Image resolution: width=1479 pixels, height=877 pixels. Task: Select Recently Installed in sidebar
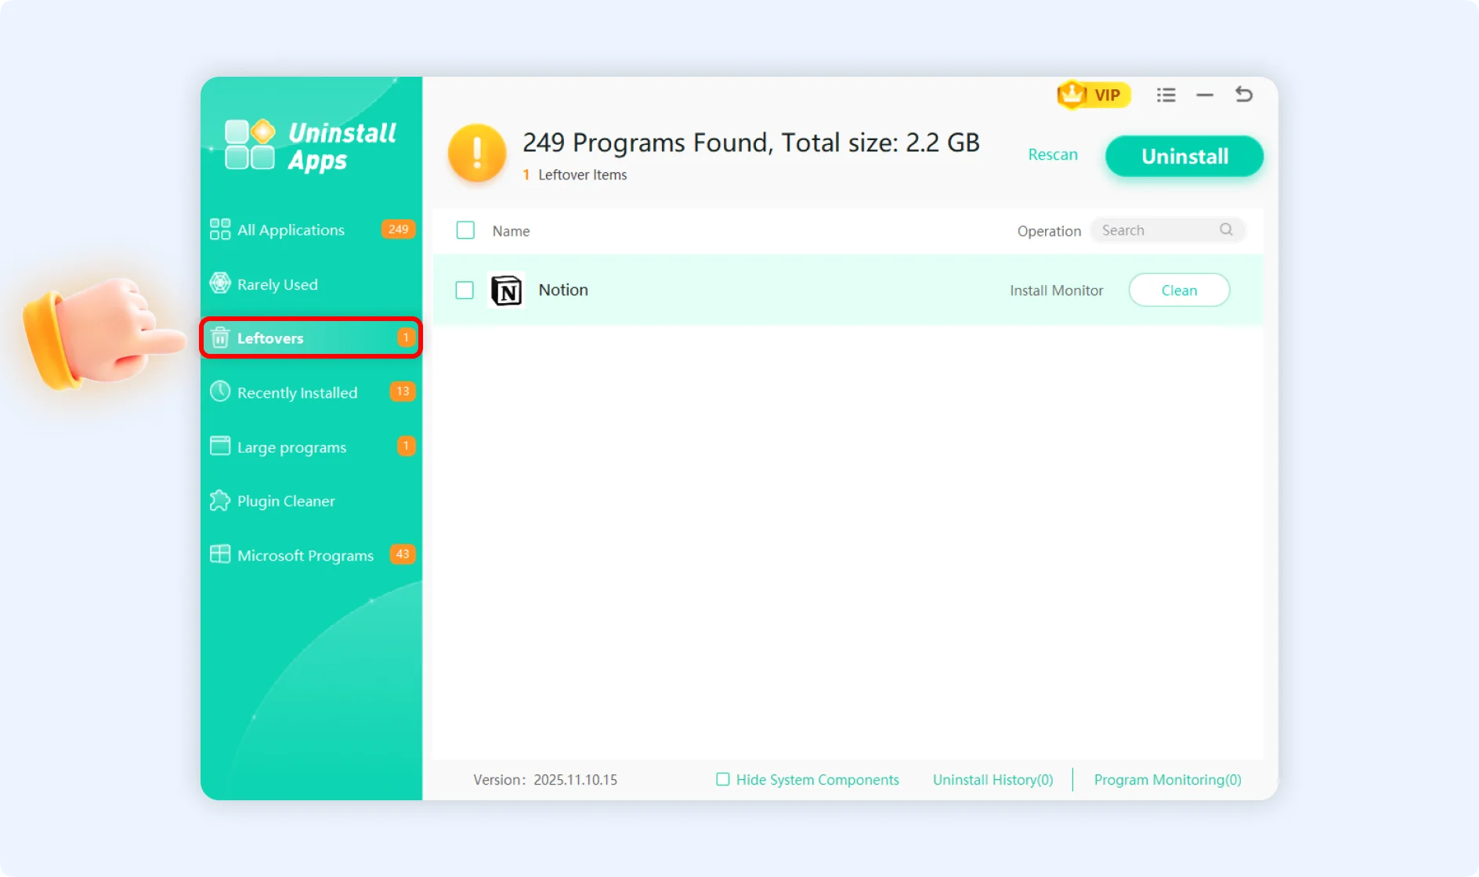pyautogui.click(x=297, y=392)
